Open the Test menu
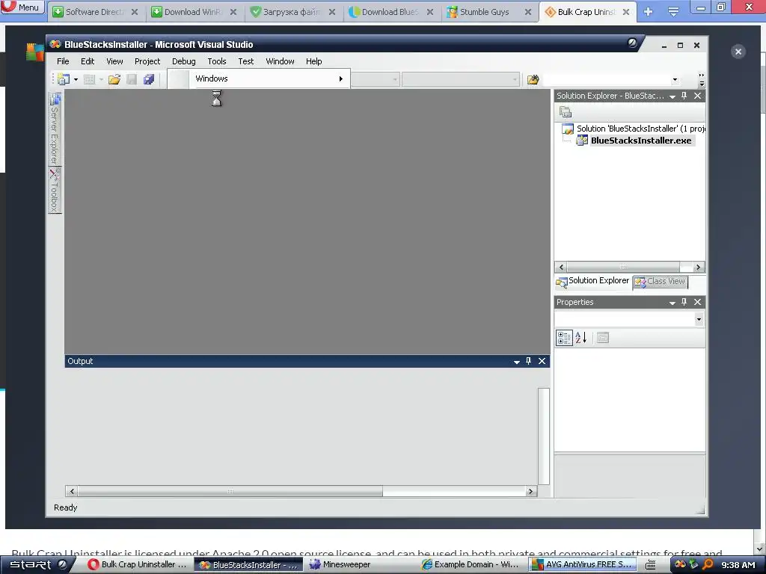This screenshot has height=574, width=766. tap(245, 61)
